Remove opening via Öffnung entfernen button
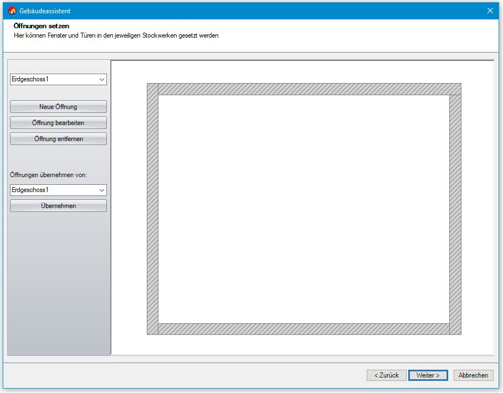This screenshot has height=393, width=503. coord(58,139)
